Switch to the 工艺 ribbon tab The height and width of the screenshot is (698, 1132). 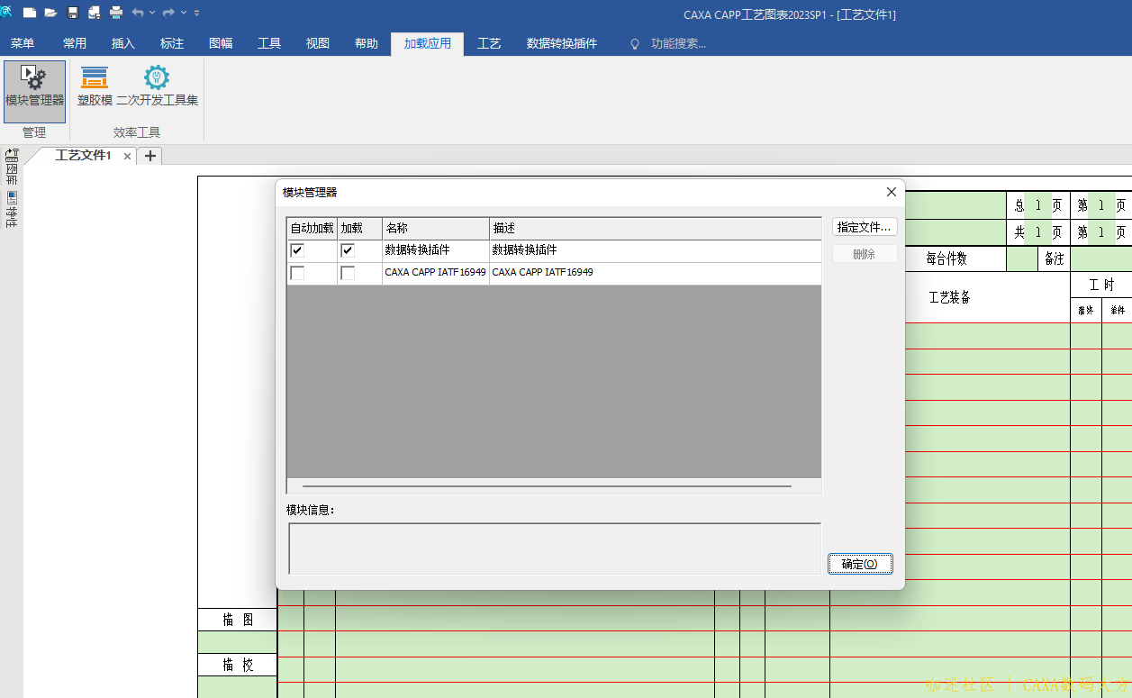489,43
